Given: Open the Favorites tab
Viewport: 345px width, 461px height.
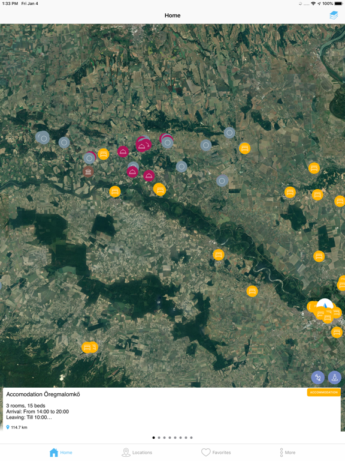Looking at the screenshot, I should [x=216, y=453].
